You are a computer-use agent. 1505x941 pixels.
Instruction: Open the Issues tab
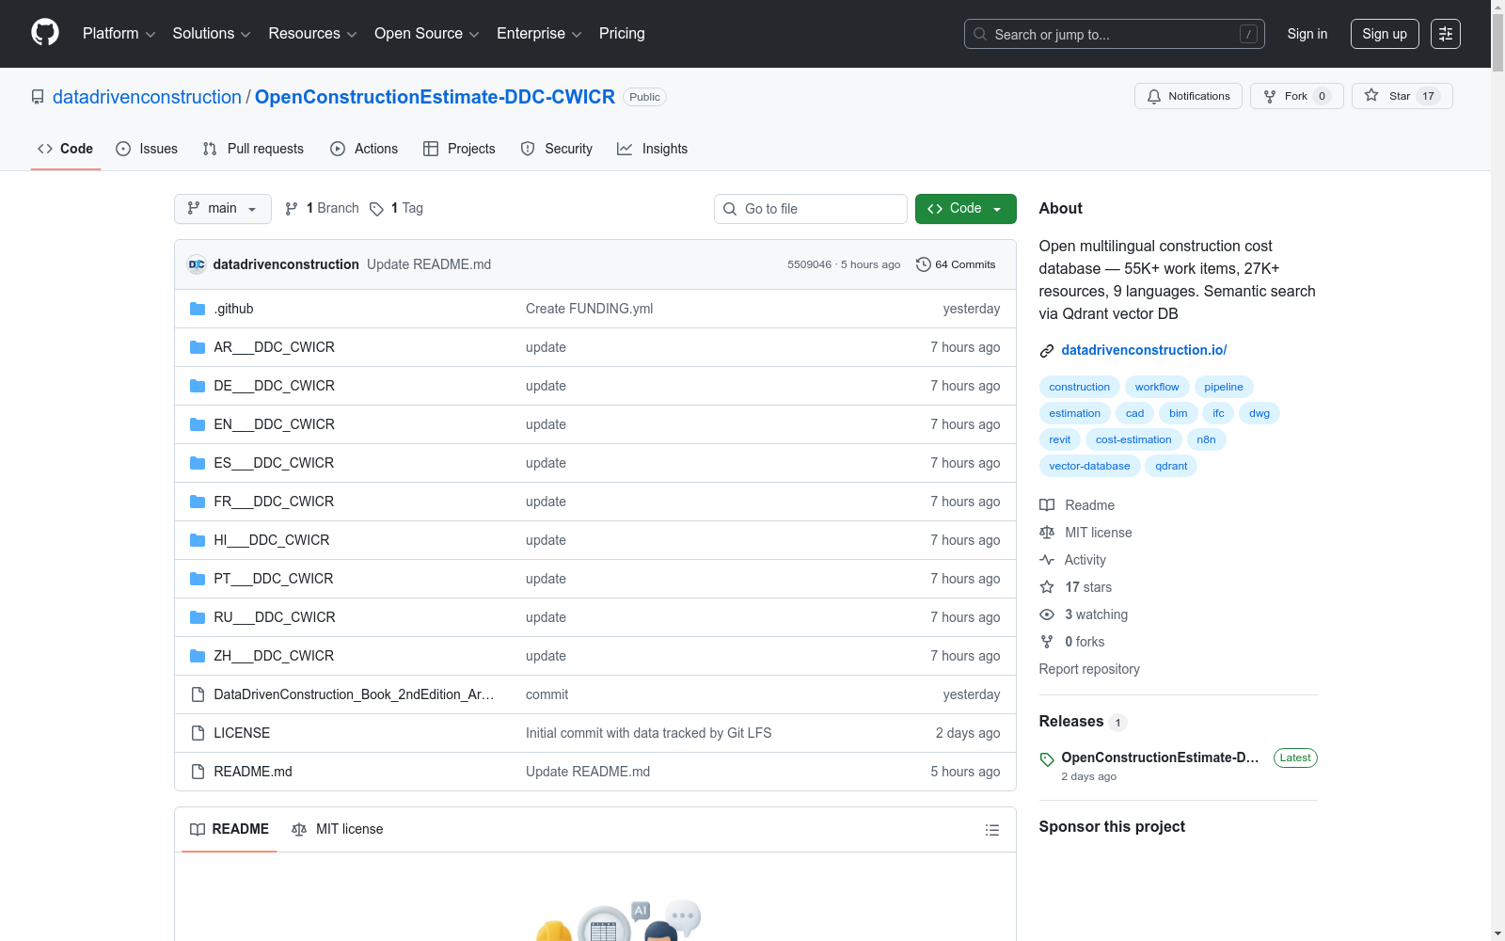coord(147,149)
